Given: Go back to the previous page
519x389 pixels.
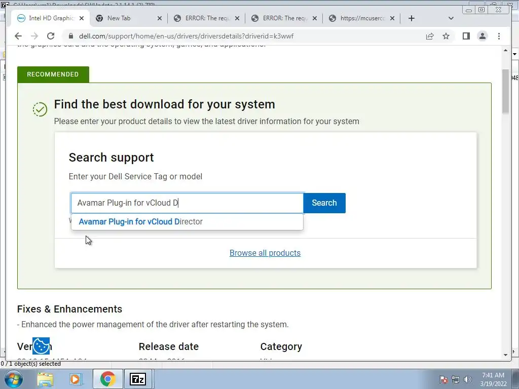Looking at the screenshot, I should pos(18,36).
